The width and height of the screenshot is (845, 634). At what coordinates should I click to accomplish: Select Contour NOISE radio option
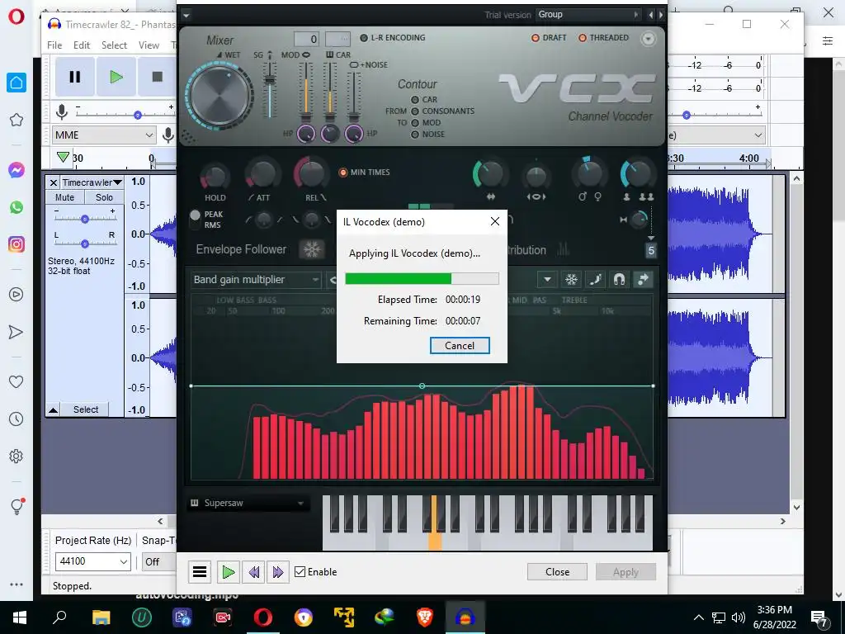[x=415, y=135]
